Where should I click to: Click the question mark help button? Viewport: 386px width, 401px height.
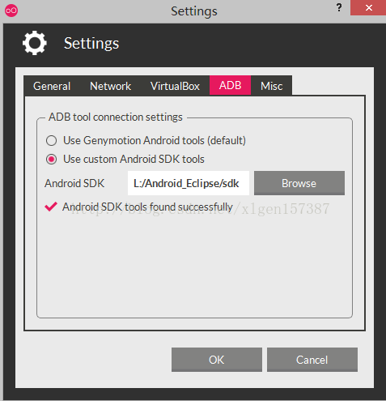339,7
